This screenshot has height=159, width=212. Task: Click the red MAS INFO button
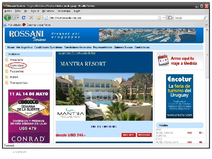128,135
